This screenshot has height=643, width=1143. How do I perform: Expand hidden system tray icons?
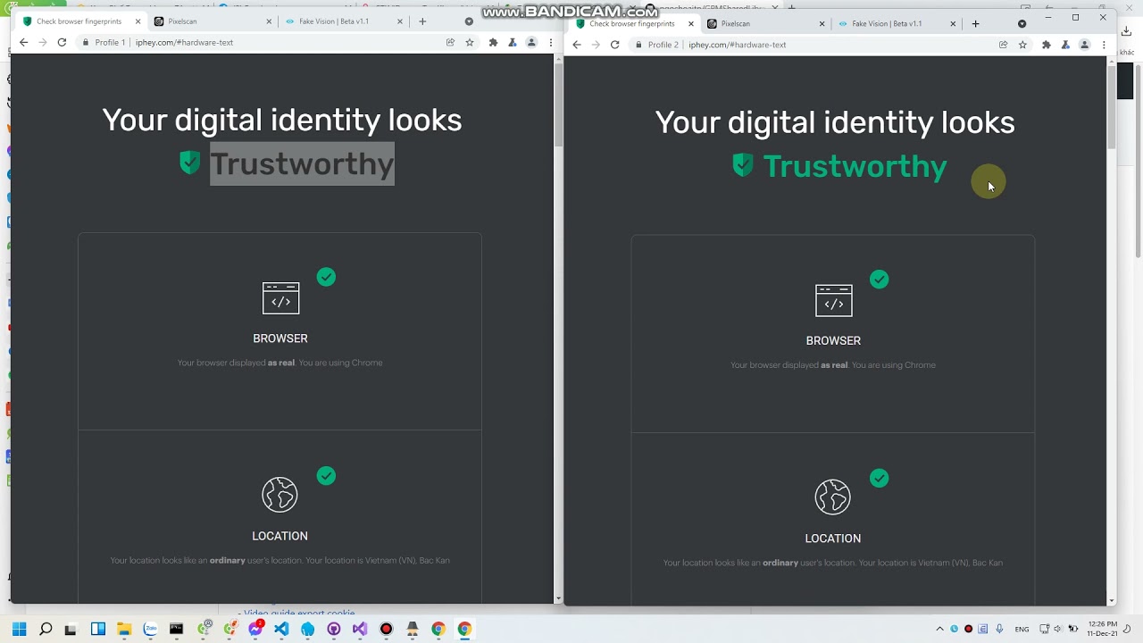tap(939, 629)
